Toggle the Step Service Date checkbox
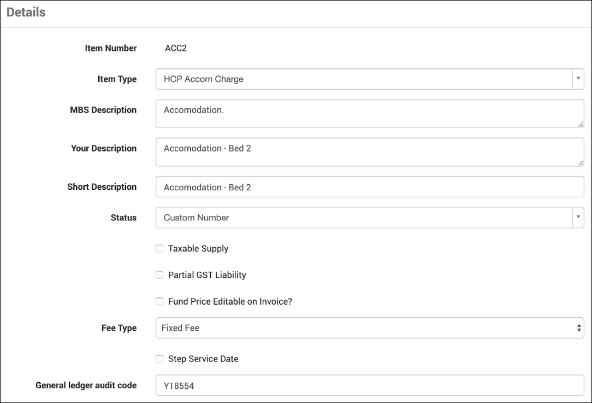Viewport: 592px width, 403px height. pos(159,359)
